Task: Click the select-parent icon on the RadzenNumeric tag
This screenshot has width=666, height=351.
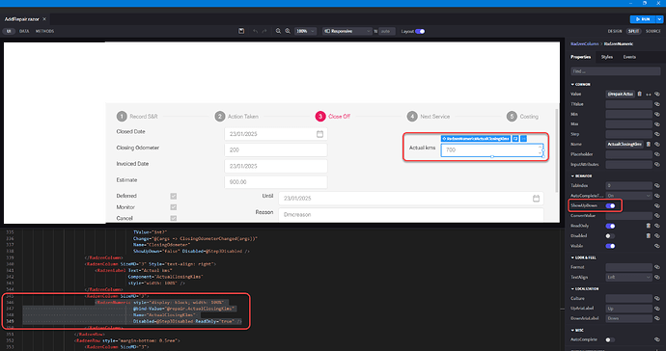Action: click(515, 139)
